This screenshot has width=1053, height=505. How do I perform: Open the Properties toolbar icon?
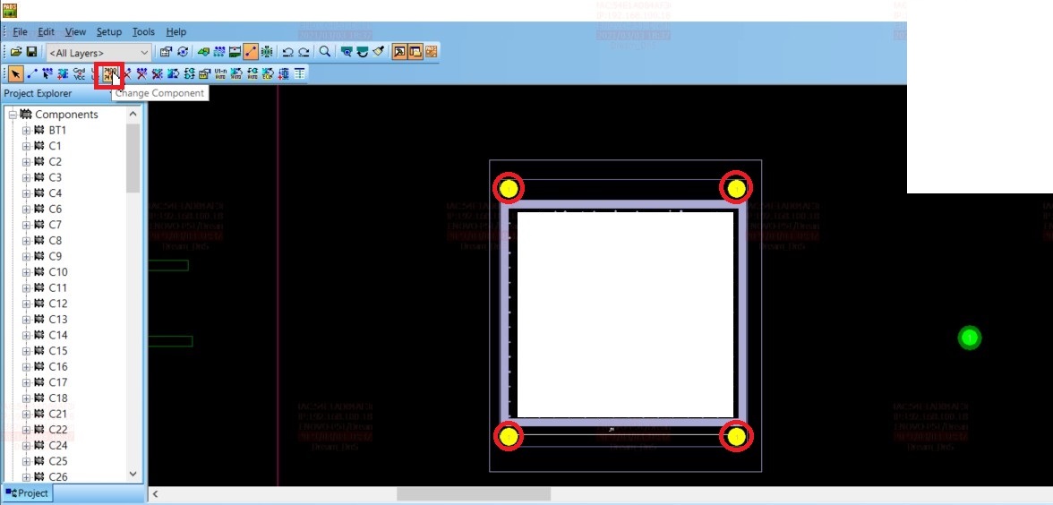(166, 52)
